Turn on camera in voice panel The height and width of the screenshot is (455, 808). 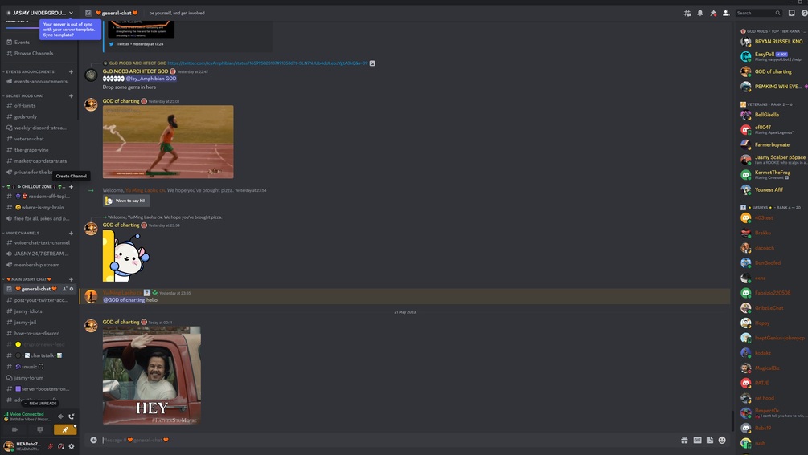(x=14, y=429)
